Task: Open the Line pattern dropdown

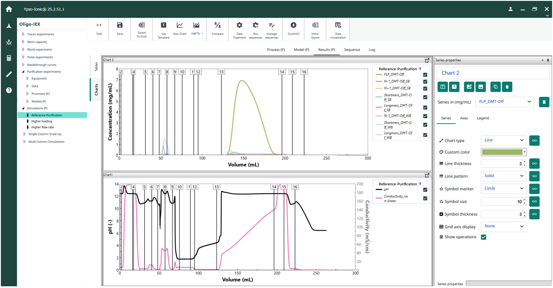Action: [504, 176]
